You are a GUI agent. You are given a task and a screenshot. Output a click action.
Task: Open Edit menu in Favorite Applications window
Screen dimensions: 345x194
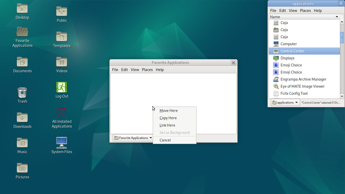pos(125,70)
